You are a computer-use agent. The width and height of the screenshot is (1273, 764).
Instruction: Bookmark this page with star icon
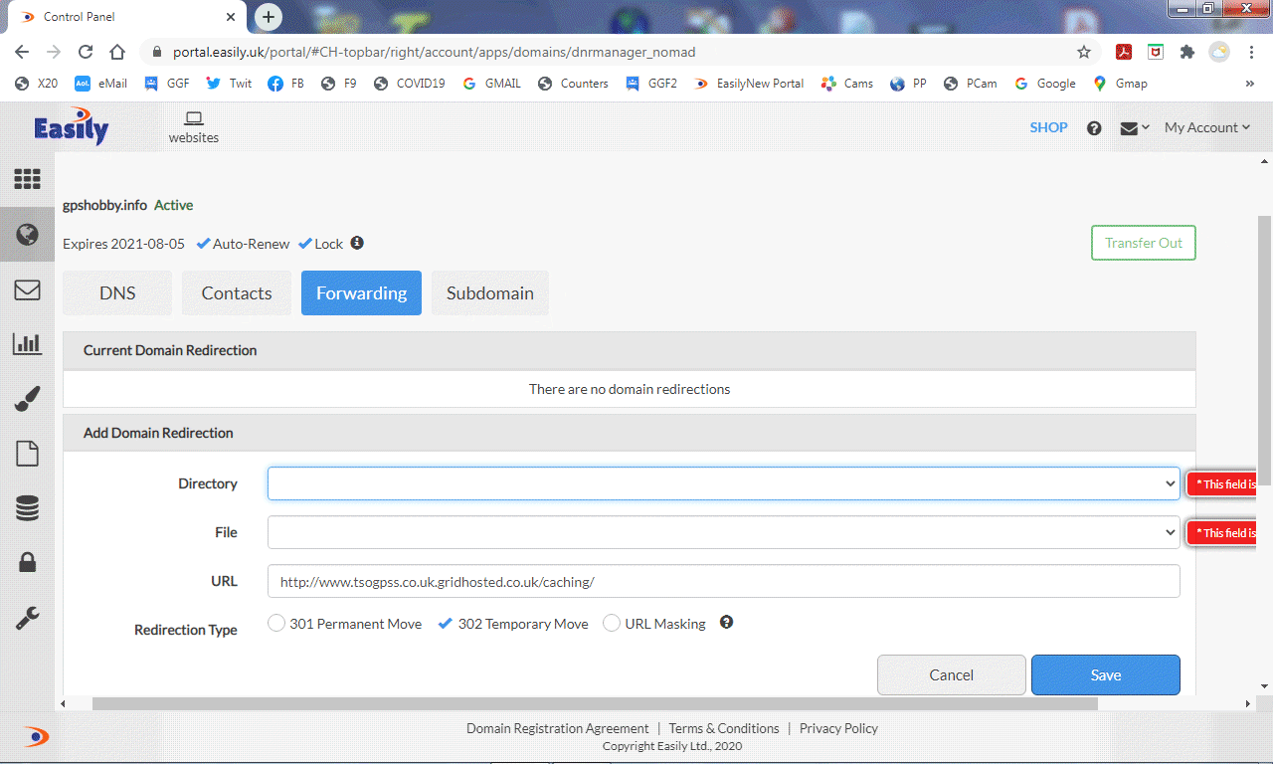click(1084, 52)
